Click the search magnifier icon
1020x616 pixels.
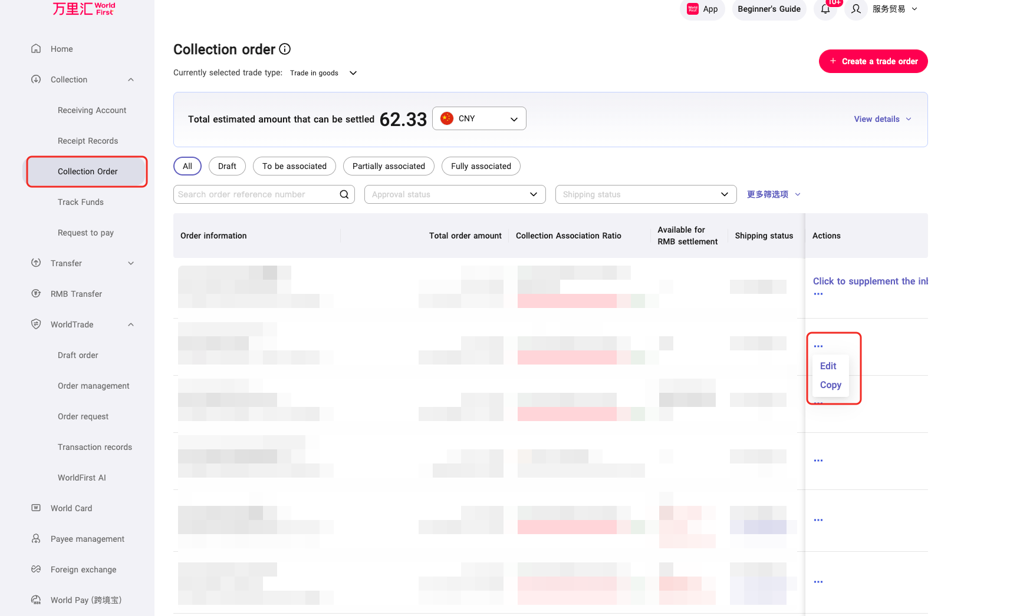tap(344, 194)
